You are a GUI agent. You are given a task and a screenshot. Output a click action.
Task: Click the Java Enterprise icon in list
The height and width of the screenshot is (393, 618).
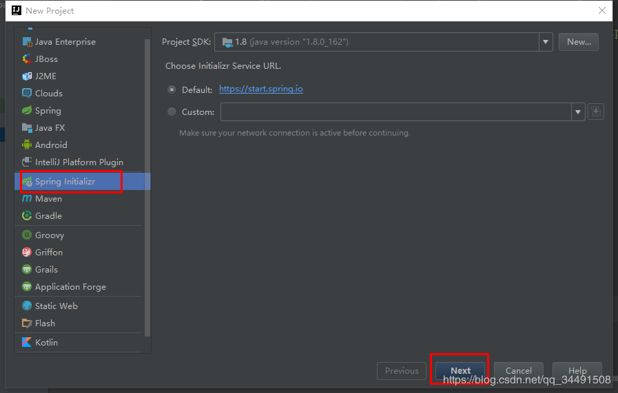tap(27, 42)
